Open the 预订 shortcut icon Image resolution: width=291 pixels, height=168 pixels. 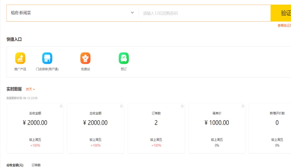(x=124, y=58)
